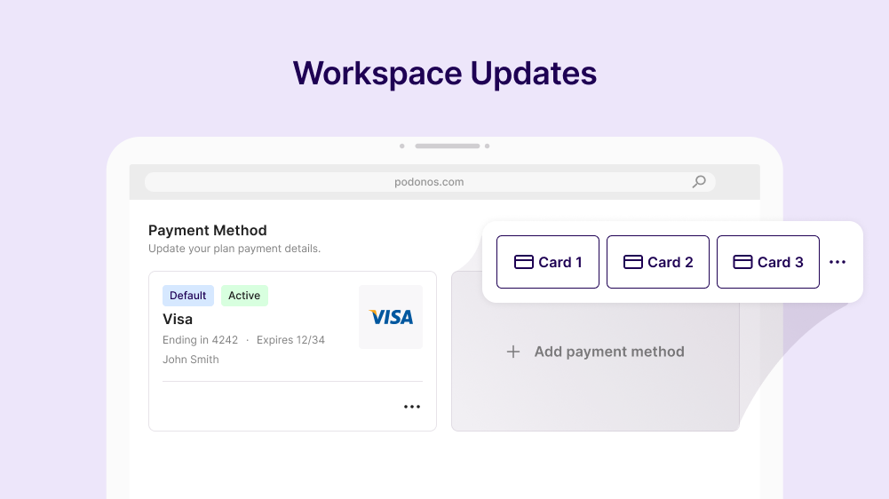
Task: Click the Payment Method heading
Action: pyautogui.click(x=208, y=231)
